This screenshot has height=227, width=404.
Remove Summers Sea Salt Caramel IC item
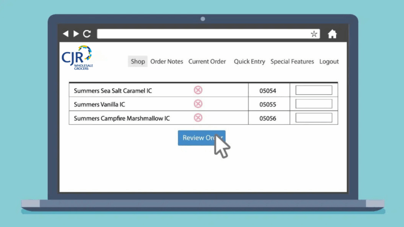198,90
